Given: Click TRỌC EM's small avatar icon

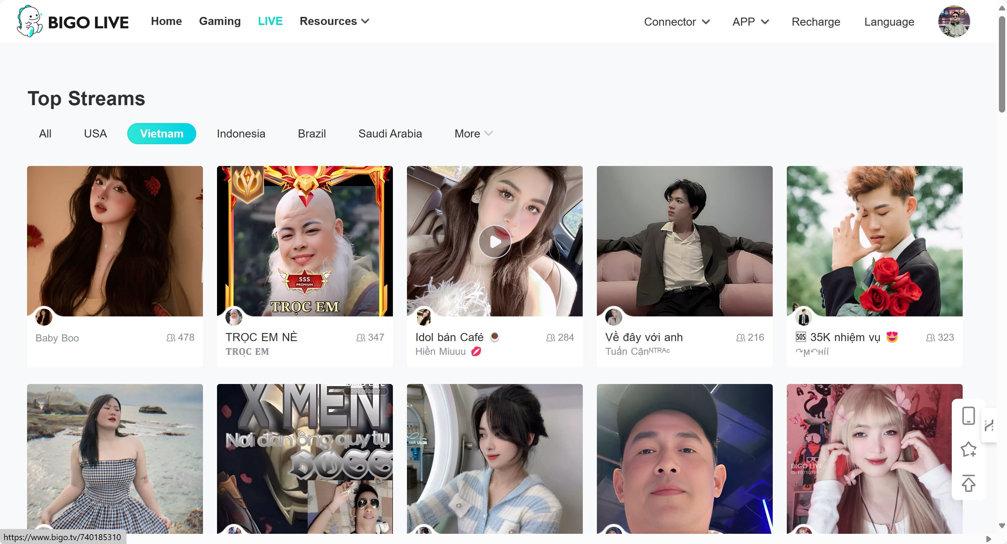Looking at the screenshot, I should click(234, 317).
